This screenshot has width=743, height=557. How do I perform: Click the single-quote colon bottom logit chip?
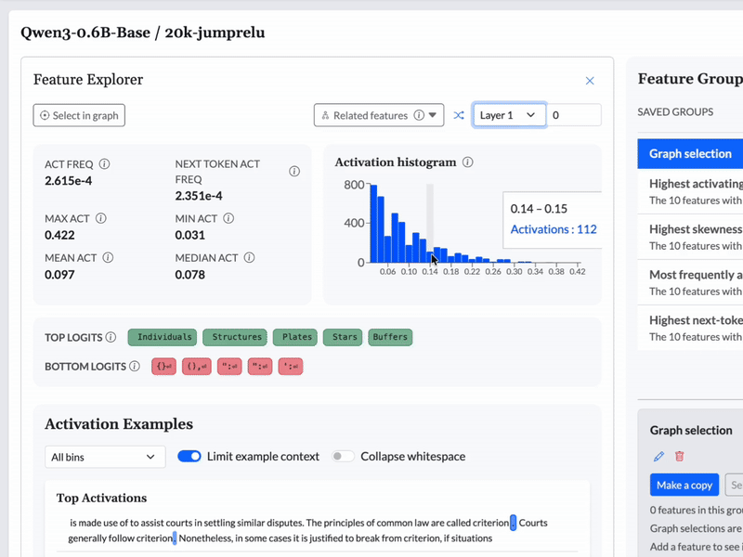(x=291, y=366)
